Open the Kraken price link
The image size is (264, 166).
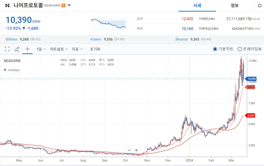(x=96, y=39)
